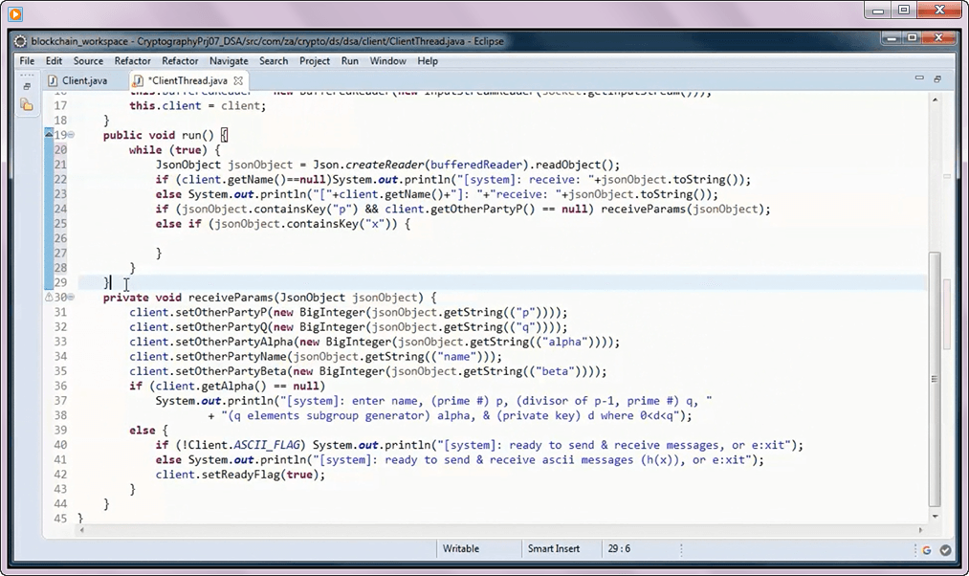The image size is (969, 576).
Task: Open the Package Explorer sidebar icon
Action: pyautogui.click(x=26, y=104)
